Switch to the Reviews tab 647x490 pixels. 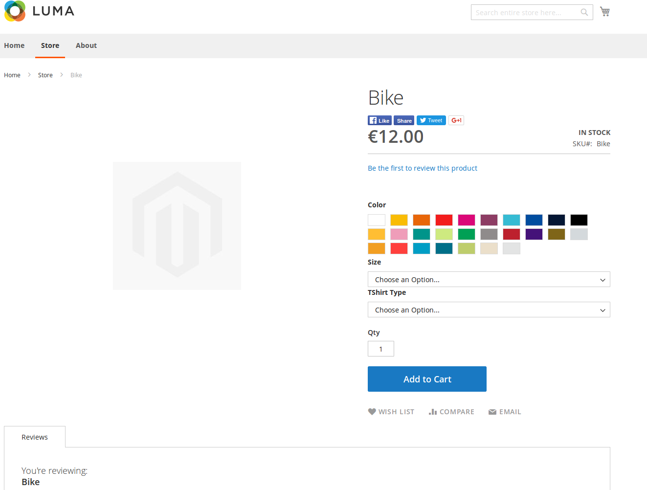[x=34, y=437]
